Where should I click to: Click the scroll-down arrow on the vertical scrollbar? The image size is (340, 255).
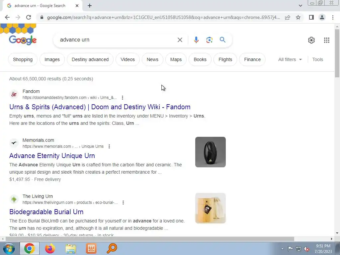(337, 233)
